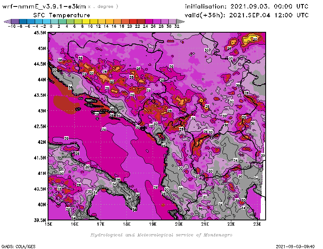Click the orange legend swatch between 16 and 18

[x=117, y=21]
